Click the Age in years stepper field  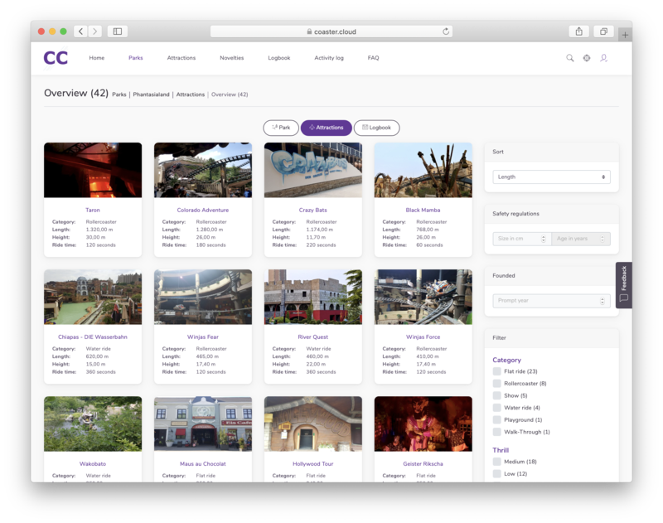tap(581, 239)
